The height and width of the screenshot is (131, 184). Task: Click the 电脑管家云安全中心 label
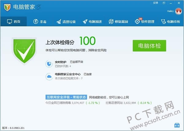(68, 74)
